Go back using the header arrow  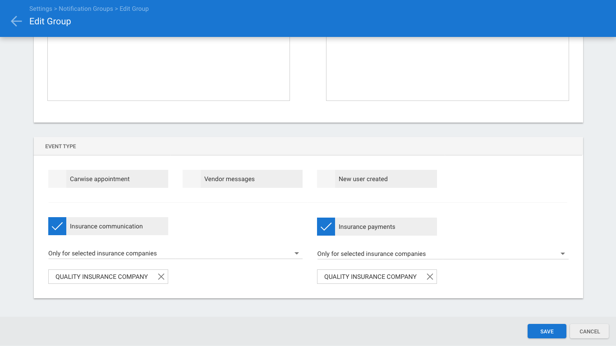pos(16,21)
